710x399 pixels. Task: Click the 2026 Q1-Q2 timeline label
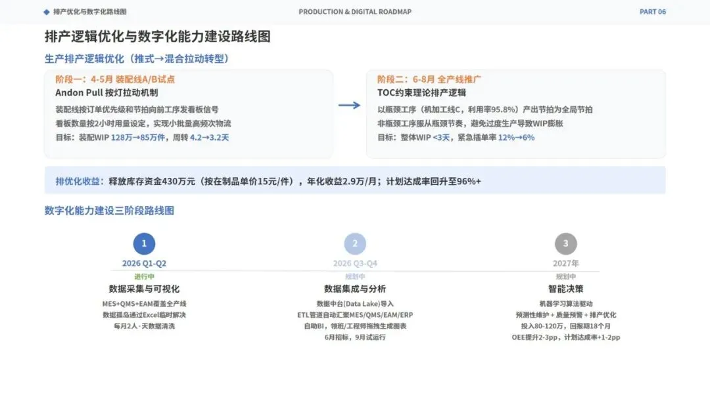[144, 263]
